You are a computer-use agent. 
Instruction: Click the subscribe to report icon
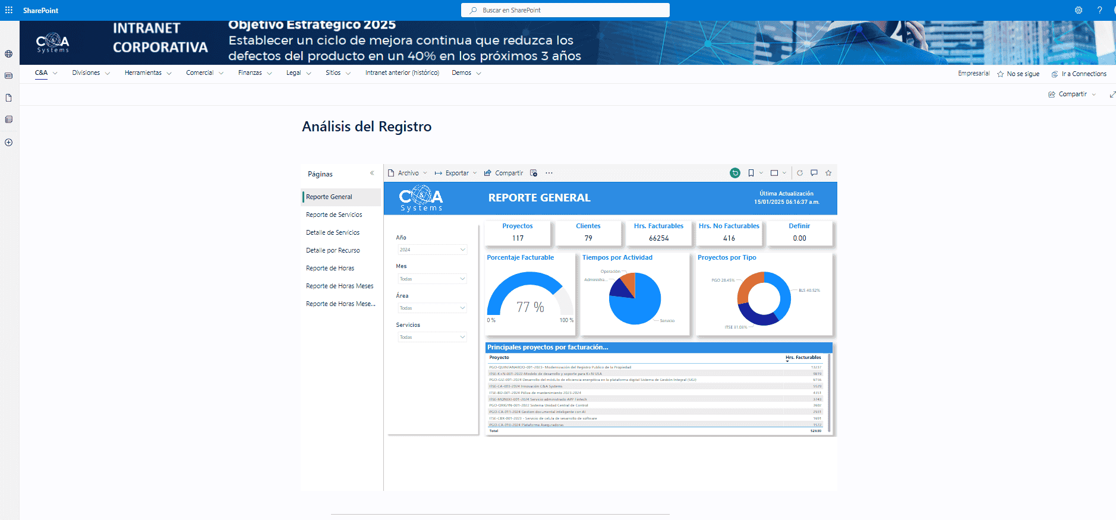point(534,173)
